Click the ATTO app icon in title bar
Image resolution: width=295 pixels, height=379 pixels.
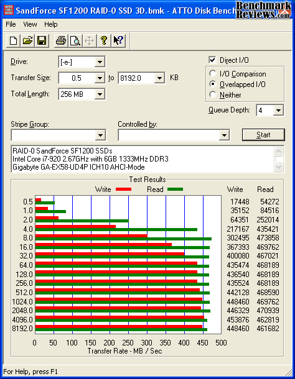click(9, 10)
